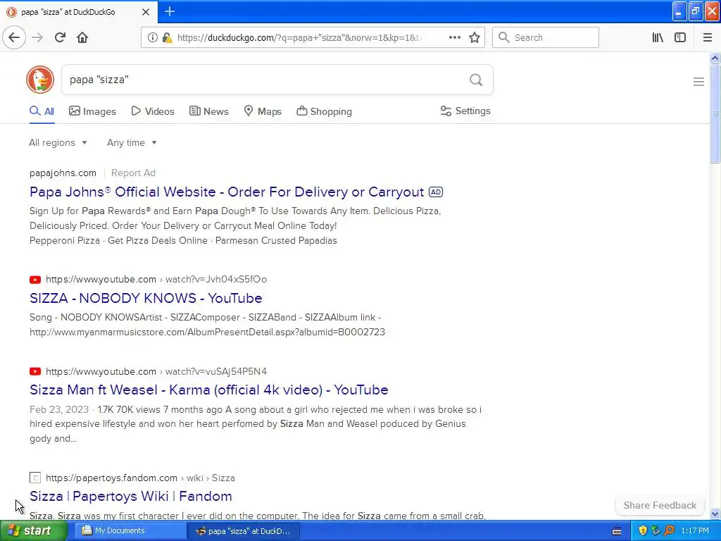This screenshot has width=721, height=541.
Task: Click the scrollbar down arrow
Action: point(715,514)
